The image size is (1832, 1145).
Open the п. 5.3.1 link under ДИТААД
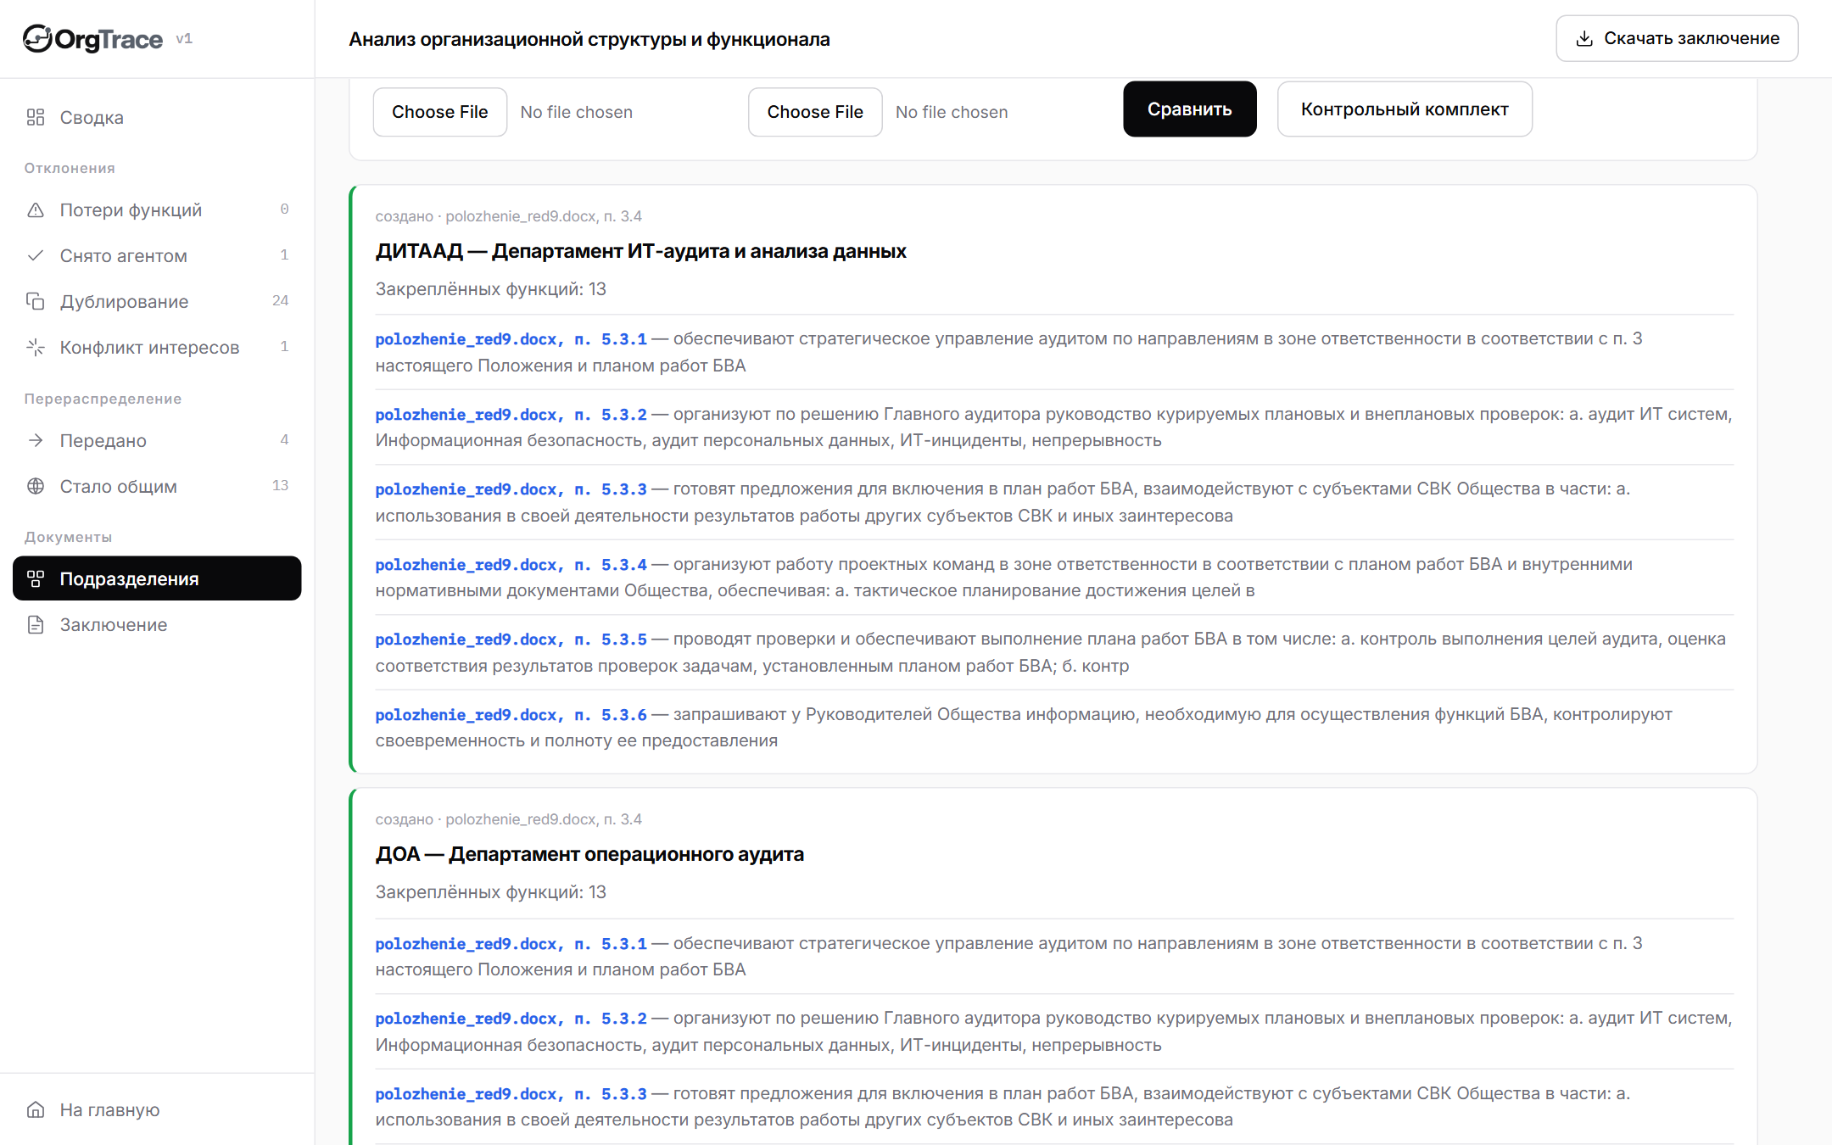click(x=511, y=339)
